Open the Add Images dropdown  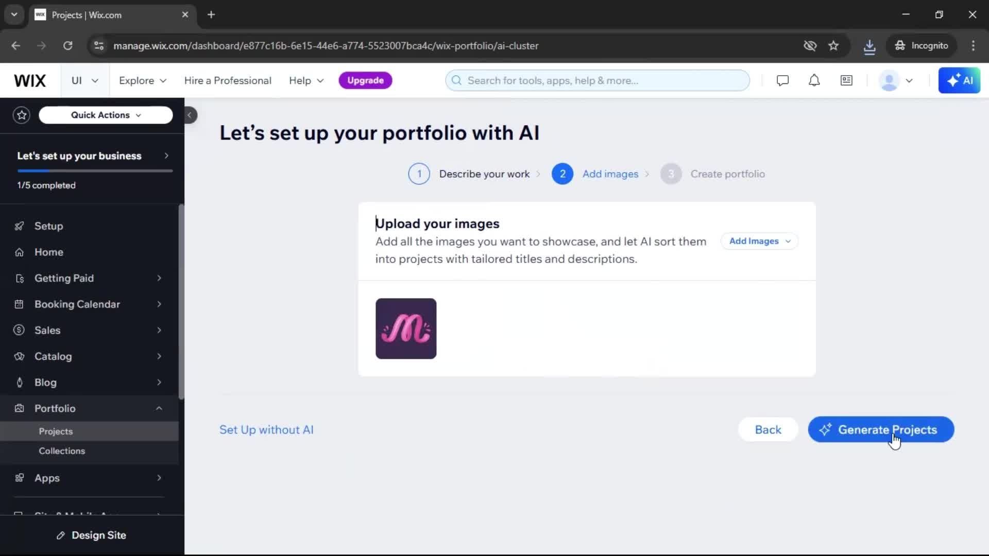click(x=759, y=241)
